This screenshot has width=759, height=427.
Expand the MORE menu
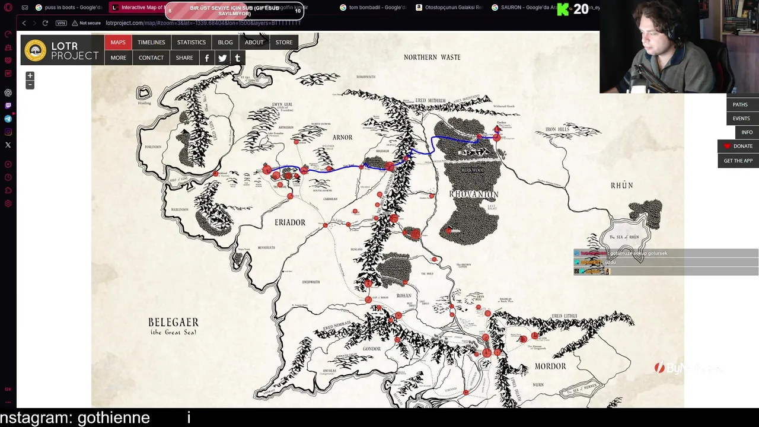(x=118, y=58)
